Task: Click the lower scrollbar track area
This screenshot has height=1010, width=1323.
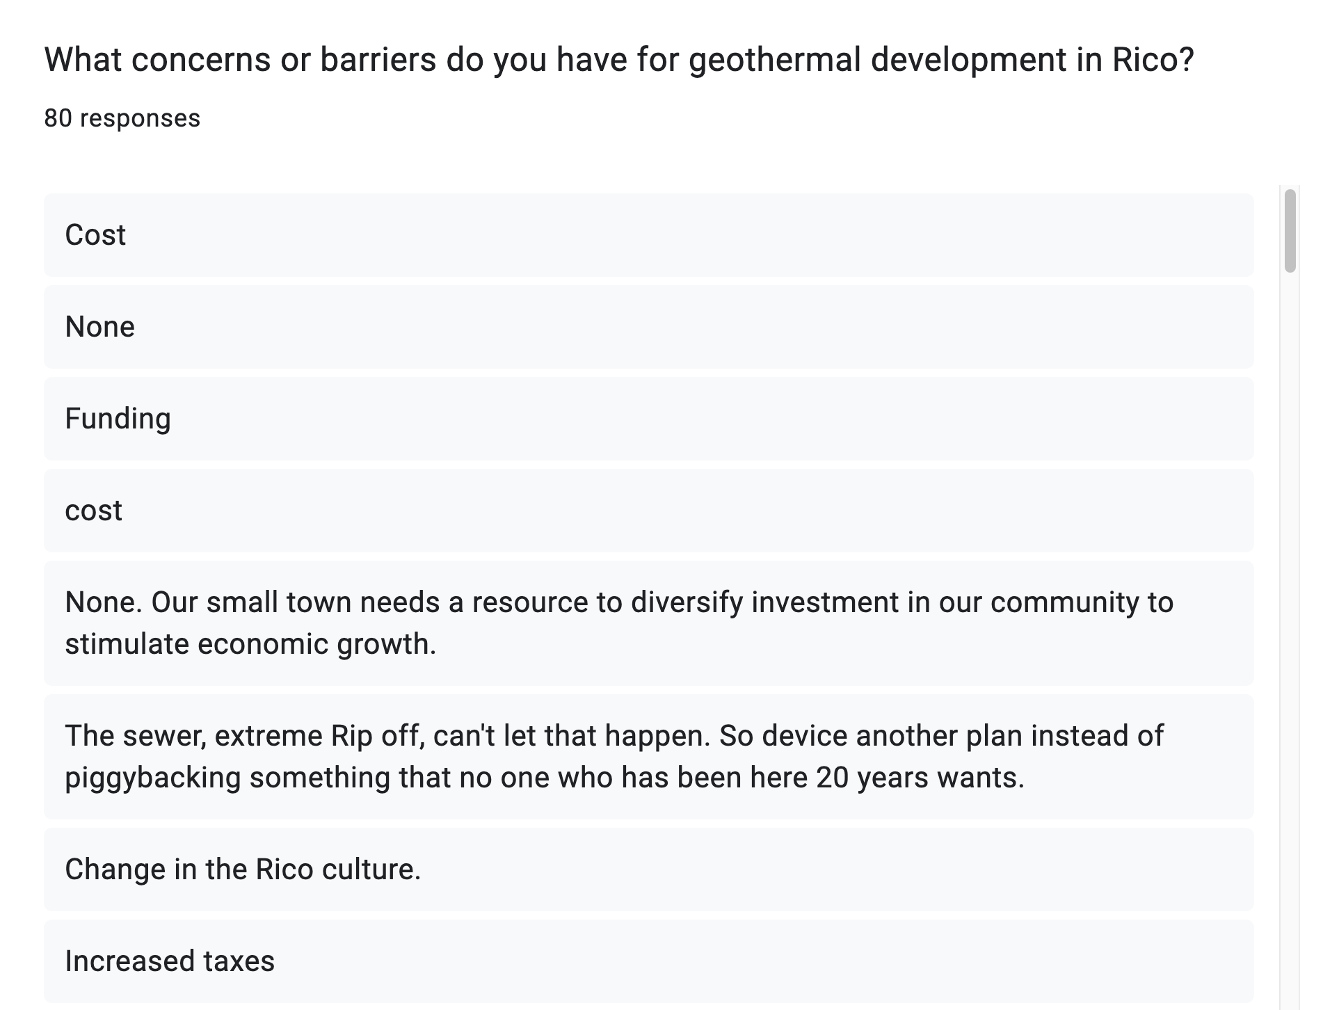Action: 1290,640
